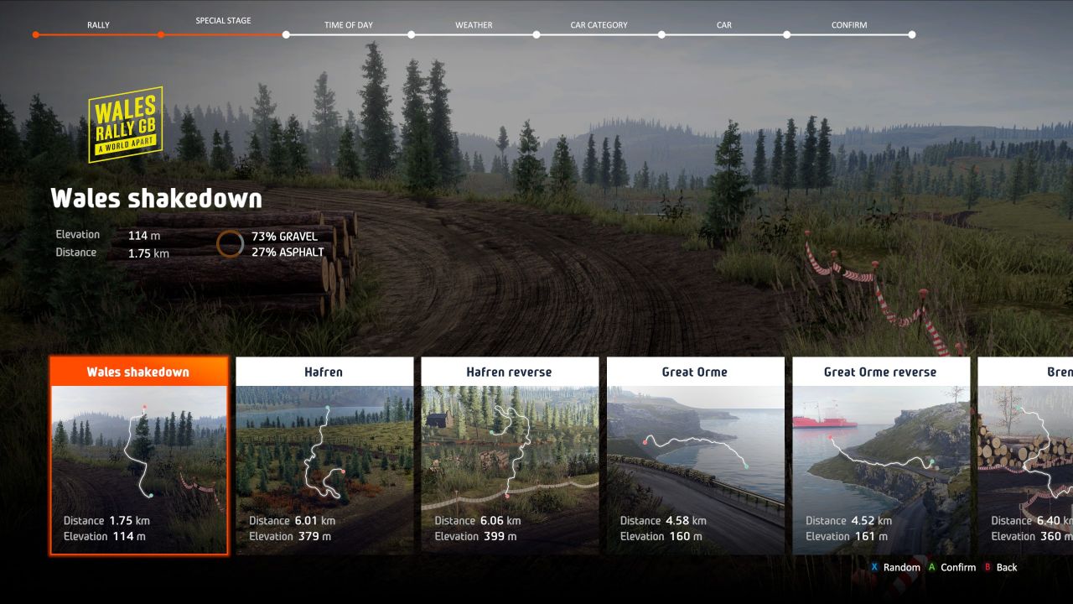Screen dimensions: 1073x604
Task: Click the Wales Rally GB logo
Action: tap(126, 125)
